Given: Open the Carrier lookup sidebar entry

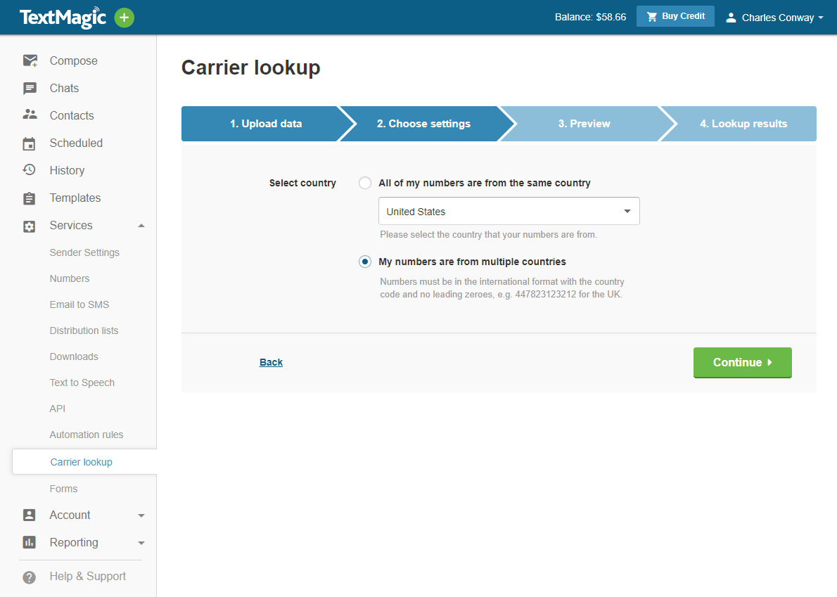Looking at the screenshot, I should click(x=81, y=462).
